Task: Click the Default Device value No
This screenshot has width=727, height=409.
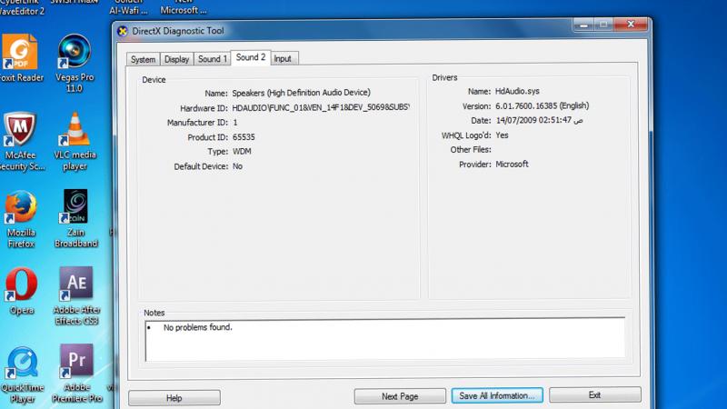Action: (237, 166)
